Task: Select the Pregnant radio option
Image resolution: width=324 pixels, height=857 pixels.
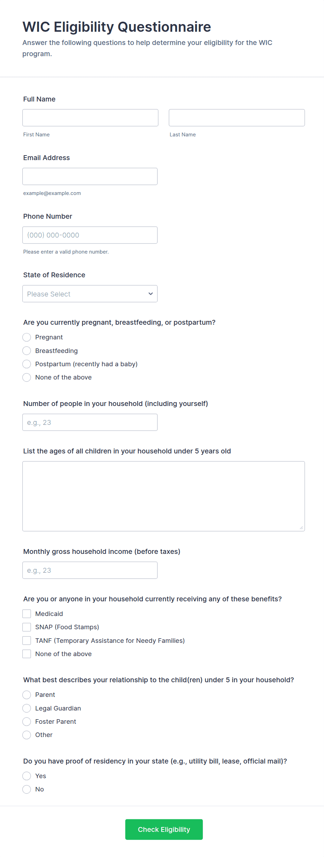Action: pyautogui.click(x=27, y=337)
